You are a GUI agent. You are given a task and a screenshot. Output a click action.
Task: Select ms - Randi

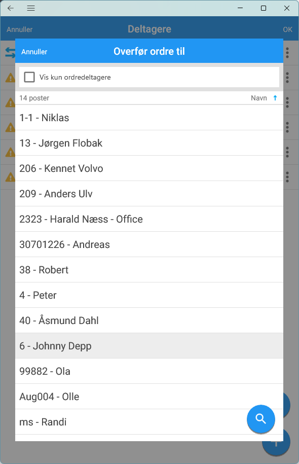[149, 422]
